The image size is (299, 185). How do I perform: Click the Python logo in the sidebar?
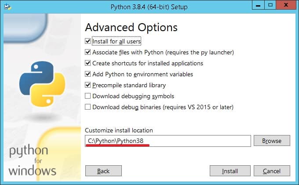pos(42,84)
